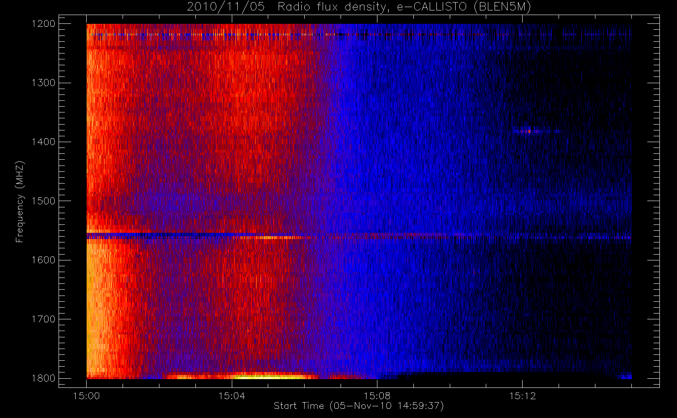Select the 1600 frequency tick label
This screenshot has height=418, width=677.
pyautogui.click(x=44, y=260)
